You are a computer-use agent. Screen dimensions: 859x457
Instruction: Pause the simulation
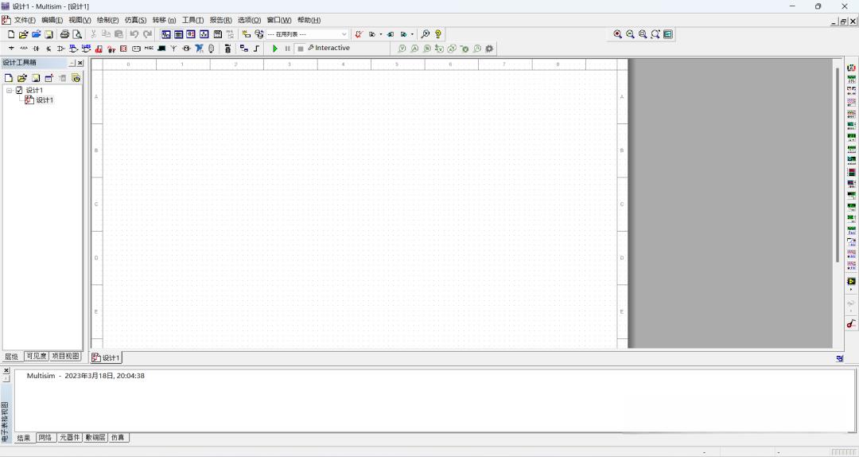(288, 49)
